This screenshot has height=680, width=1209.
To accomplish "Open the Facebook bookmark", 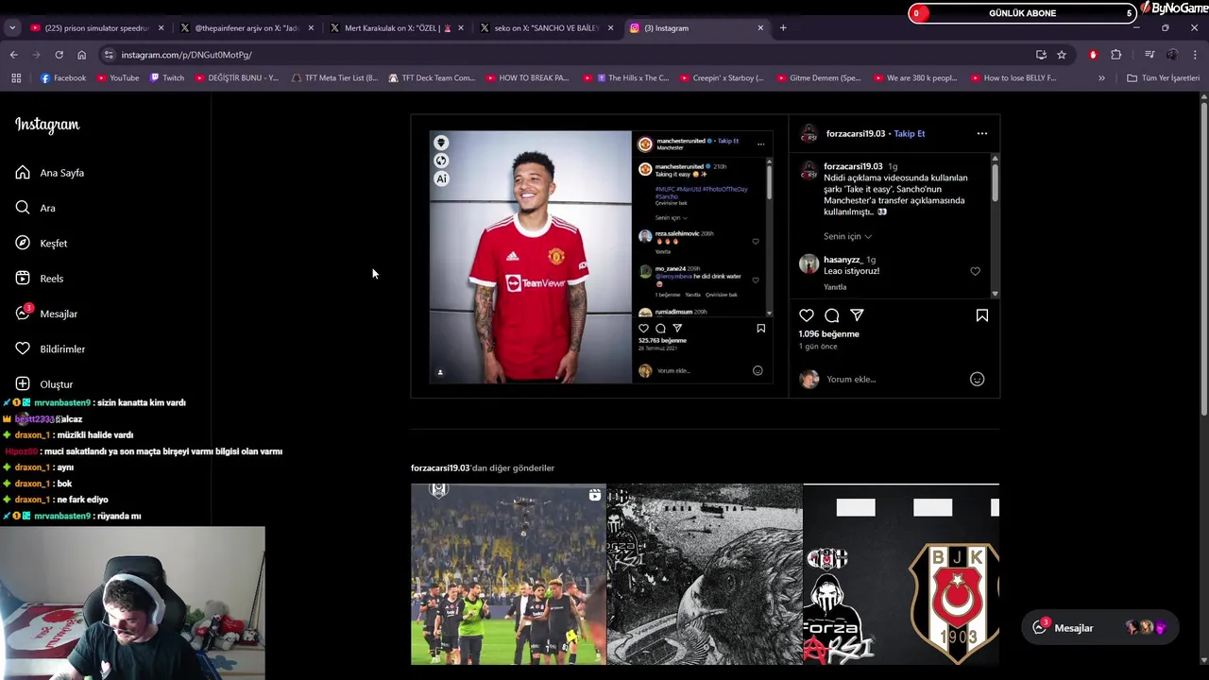I will [63, 78].
